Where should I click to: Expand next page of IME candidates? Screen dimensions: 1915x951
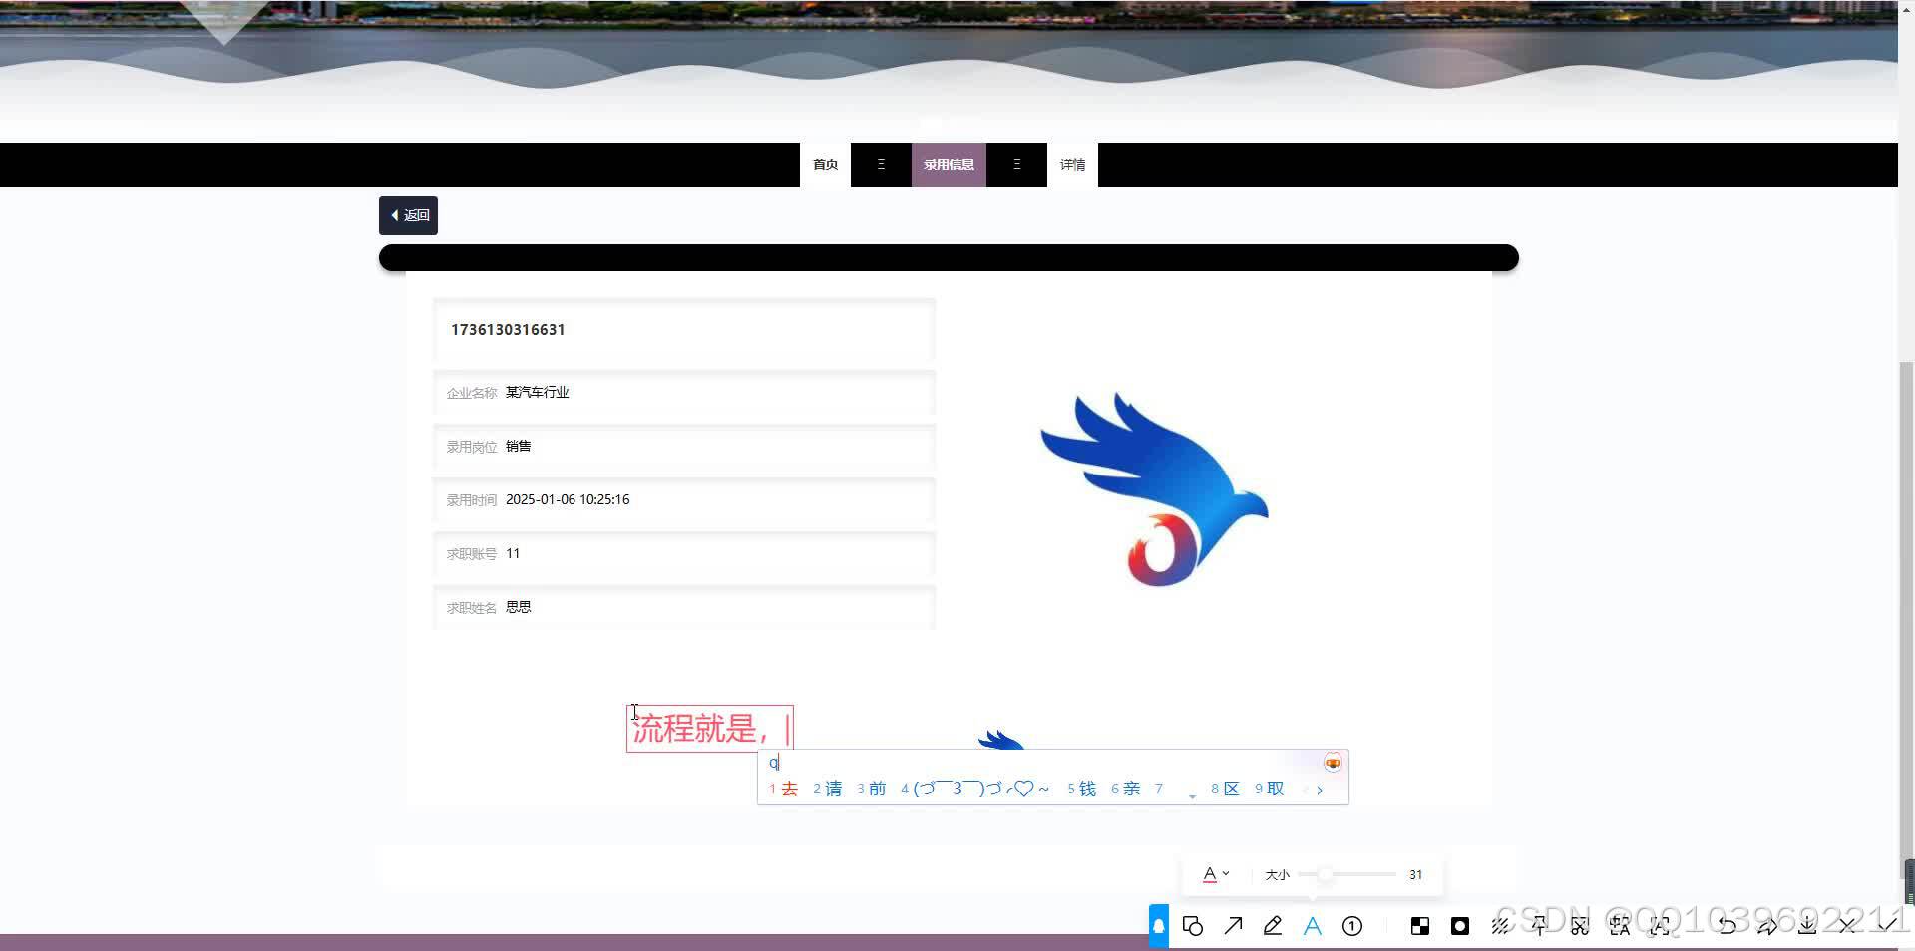(1319, 789)
